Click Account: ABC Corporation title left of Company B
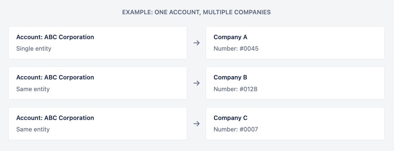 55,77
